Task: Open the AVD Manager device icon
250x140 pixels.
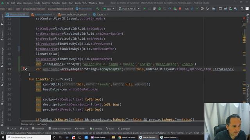Action: 230,9
